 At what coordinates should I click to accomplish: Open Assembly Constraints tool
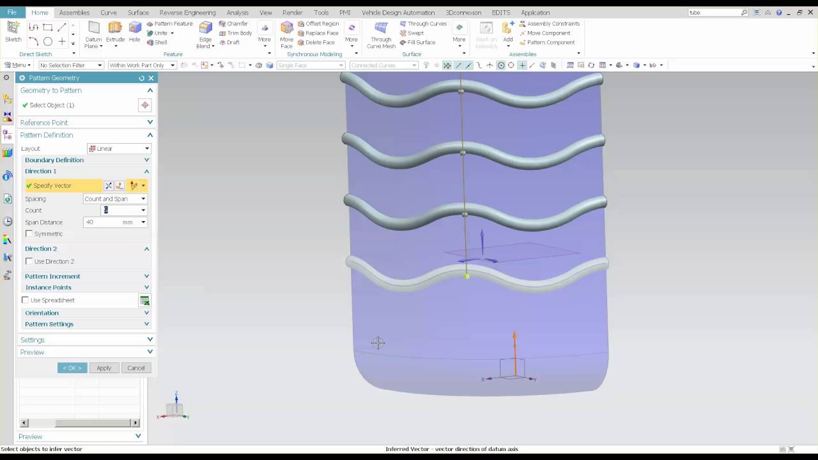click(549, 24)
